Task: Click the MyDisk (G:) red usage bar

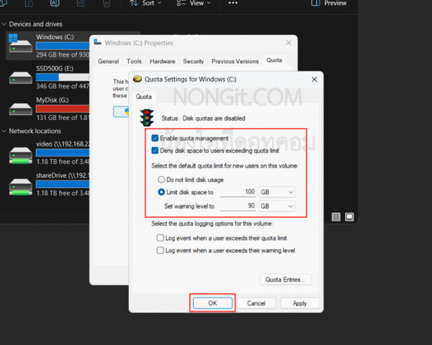Action: 63,108
